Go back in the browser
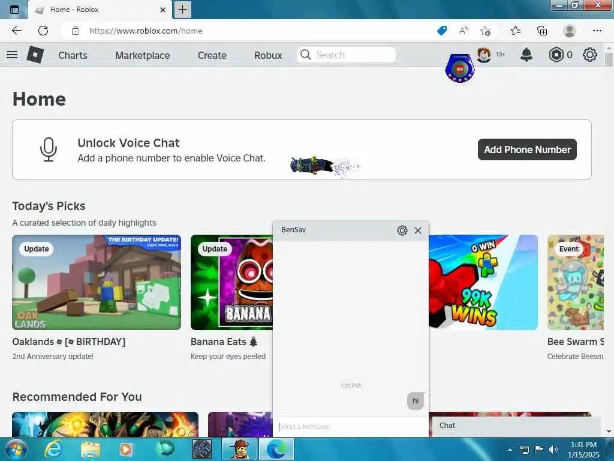 pyautogui.click(x=16, y=31)
